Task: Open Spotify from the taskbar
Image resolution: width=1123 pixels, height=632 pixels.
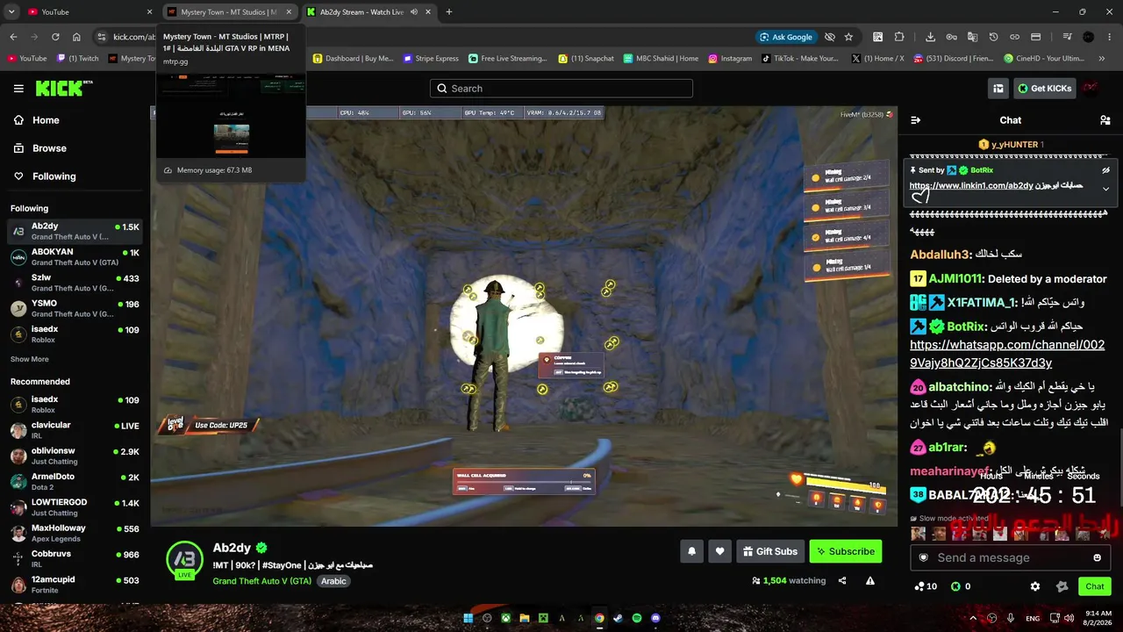Action: tap(637, 618)
